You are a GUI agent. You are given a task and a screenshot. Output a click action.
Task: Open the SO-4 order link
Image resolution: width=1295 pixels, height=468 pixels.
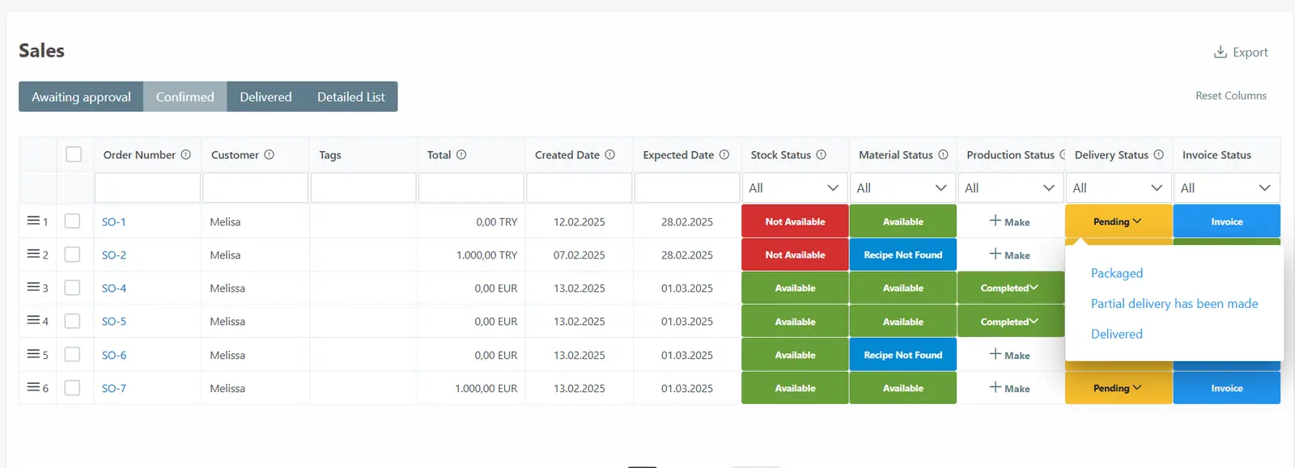(114, 288)
